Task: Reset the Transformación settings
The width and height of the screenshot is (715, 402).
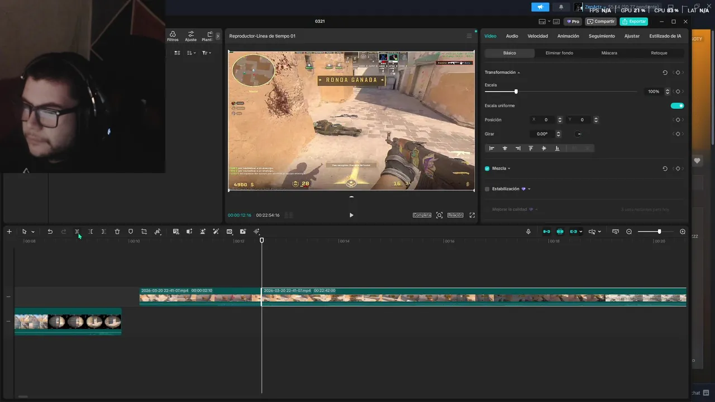Action: [x=665, y=73]
